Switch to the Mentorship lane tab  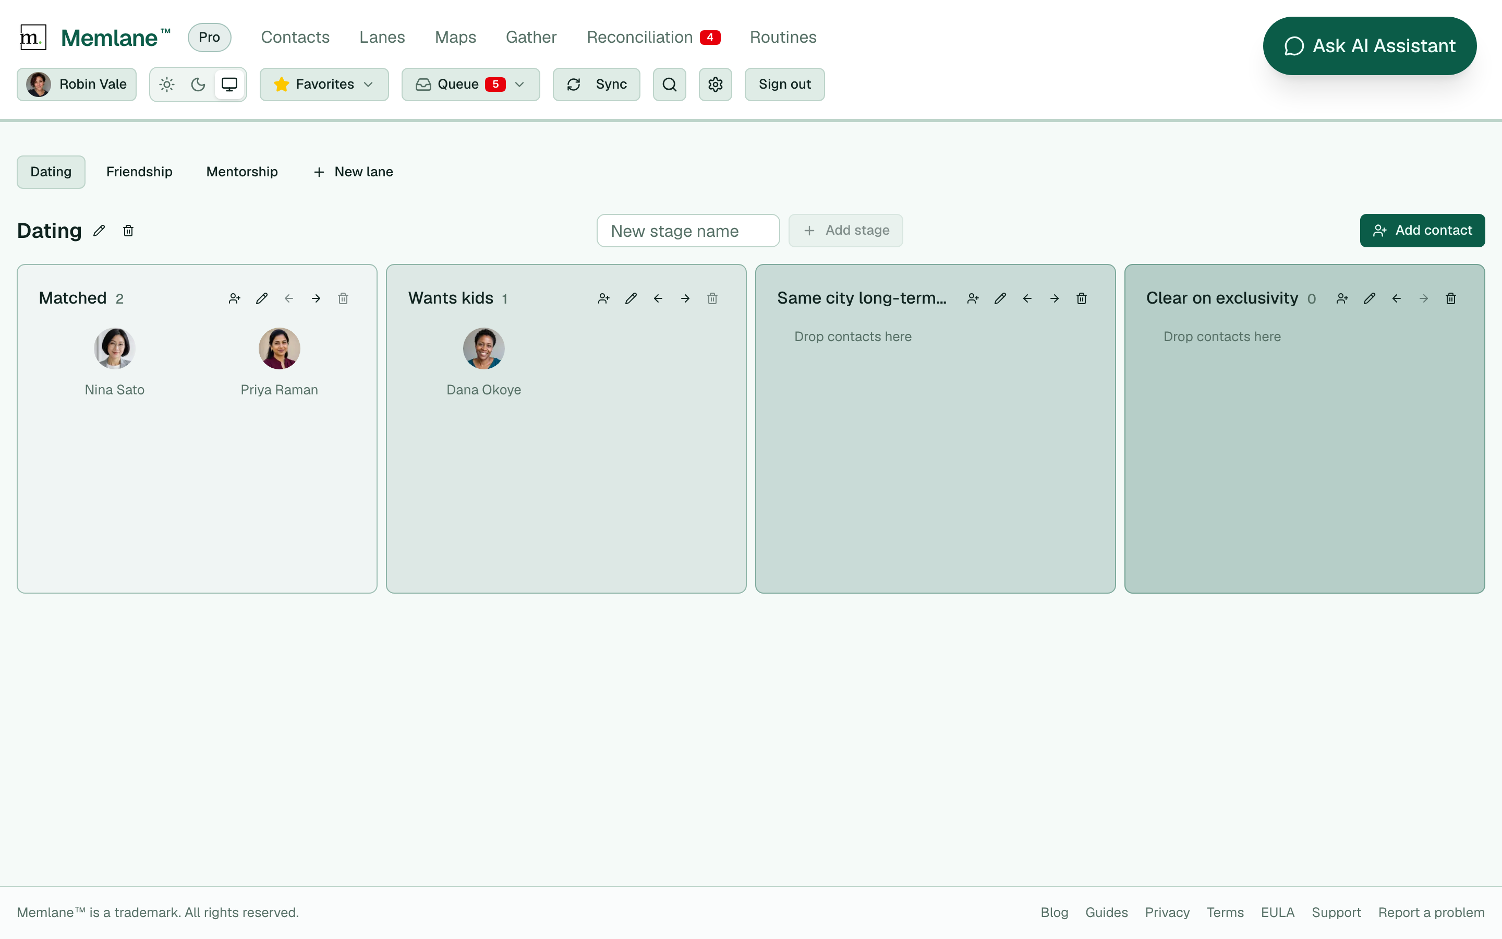[242, 172]
